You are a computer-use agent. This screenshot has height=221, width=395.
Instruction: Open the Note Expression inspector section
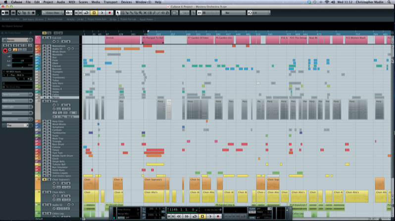point(16,94)
